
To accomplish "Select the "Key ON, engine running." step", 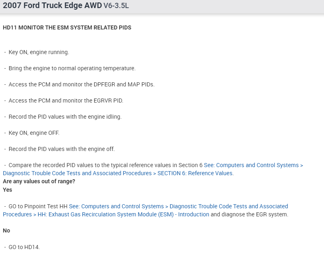I will click(38, 52).
